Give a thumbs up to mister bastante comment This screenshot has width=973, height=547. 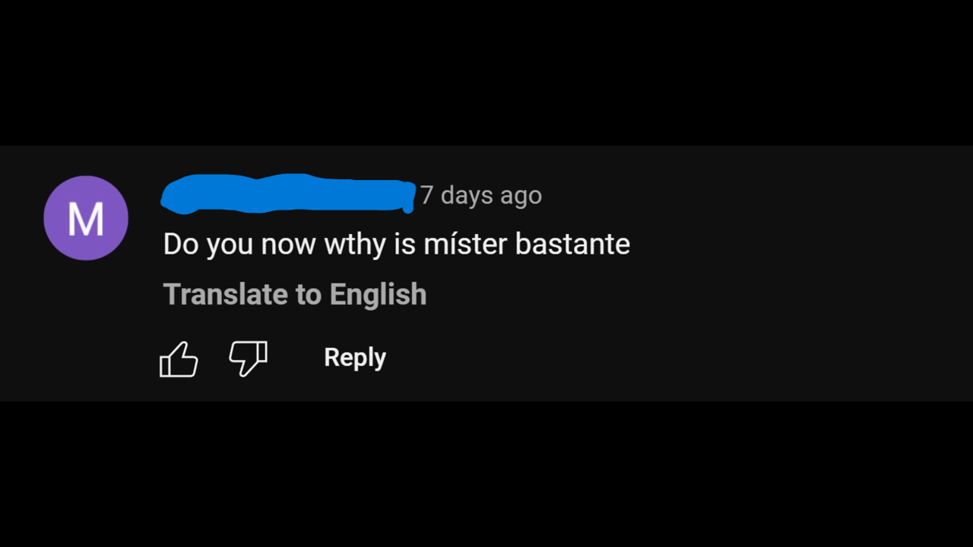(x=179, y=359)
